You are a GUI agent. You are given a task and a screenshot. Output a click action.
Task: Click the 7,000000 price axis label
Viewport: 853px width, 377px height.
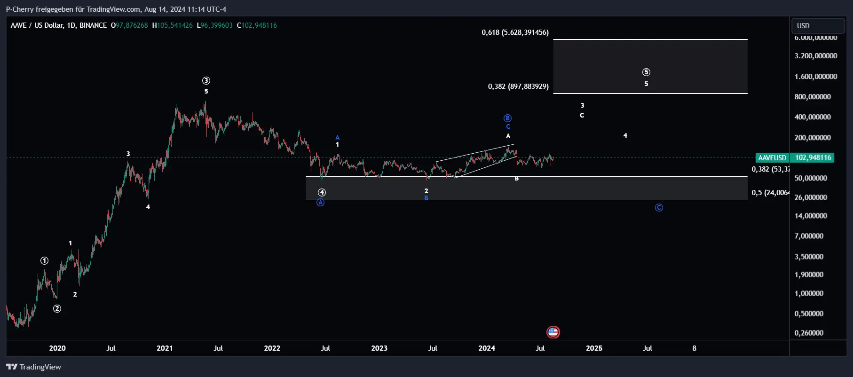pyautogui.click(x=809, y=236)
